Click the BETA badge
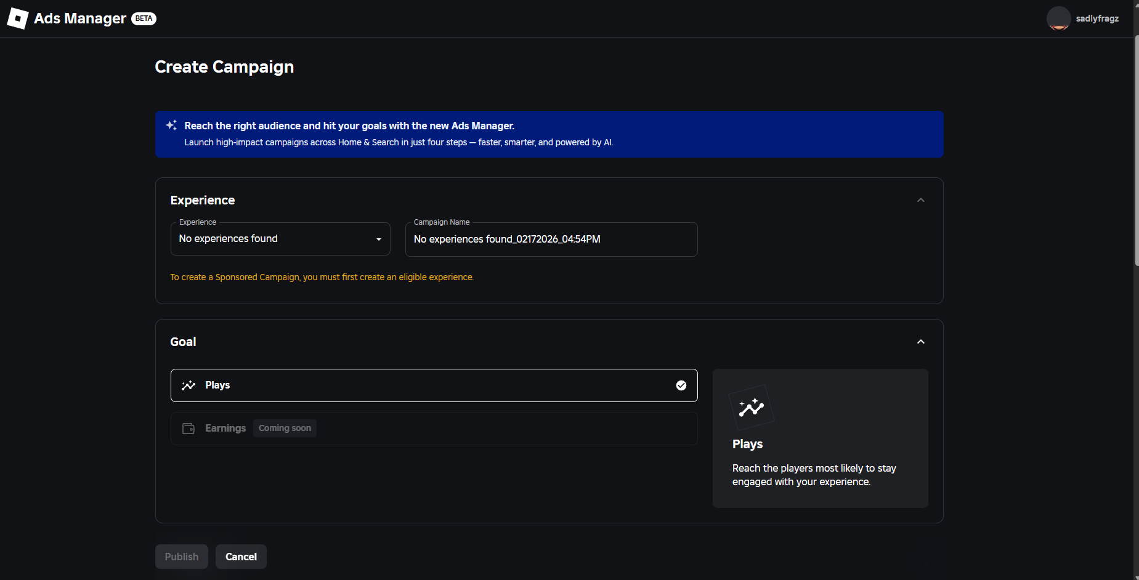1139x580 pixels. coord(144,18)
